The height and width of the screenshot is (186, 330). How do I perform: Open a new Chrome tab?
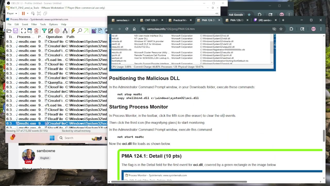(x=283, y=20)
